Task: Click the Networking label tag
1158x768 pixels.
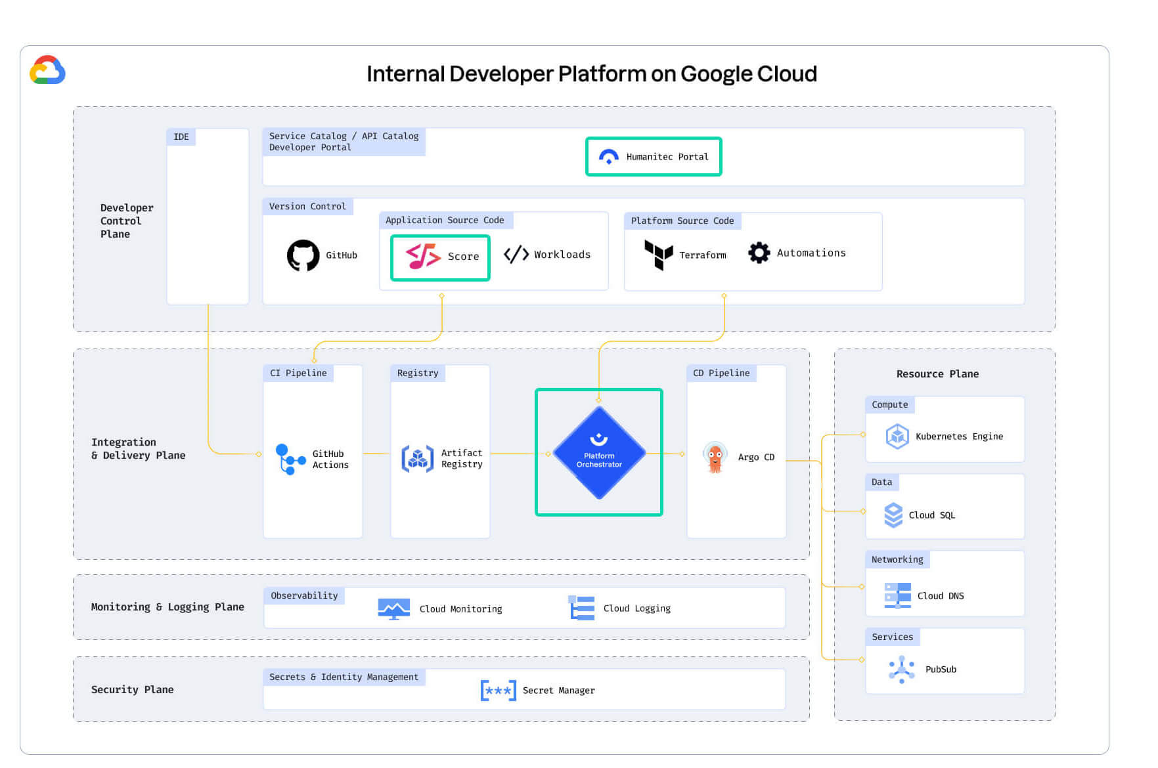Action: [897, 559]
